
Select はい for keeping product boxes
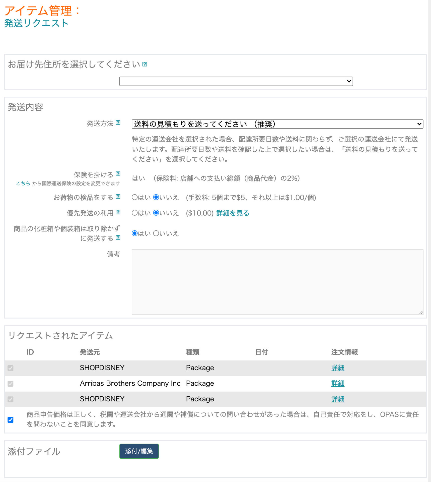134,233
